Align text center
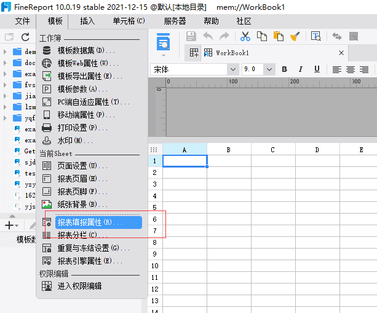The image size is (377, 313). pos(351,69)
